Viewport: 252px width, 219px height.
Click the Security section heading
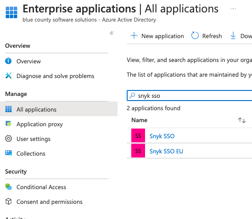[x=16, y=172]
